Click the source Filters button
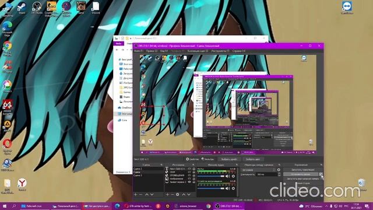373x210 pixels. (207, 159)
